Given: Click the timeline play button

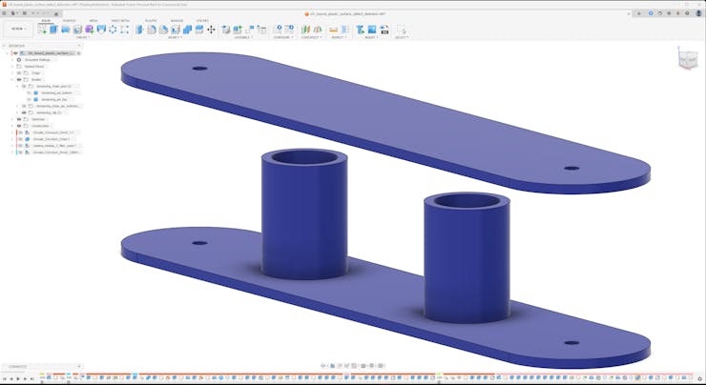Looking at the screenshot, I should coord(19,379).
